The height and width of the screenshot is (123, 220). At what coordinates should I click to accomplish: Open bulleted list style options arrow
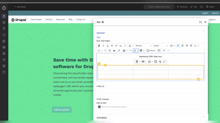(x=198, y=46)
